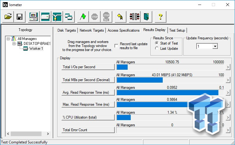Minimize the Iometer window
This screenshot has height=145, width=235.
(x=200, y=5)
